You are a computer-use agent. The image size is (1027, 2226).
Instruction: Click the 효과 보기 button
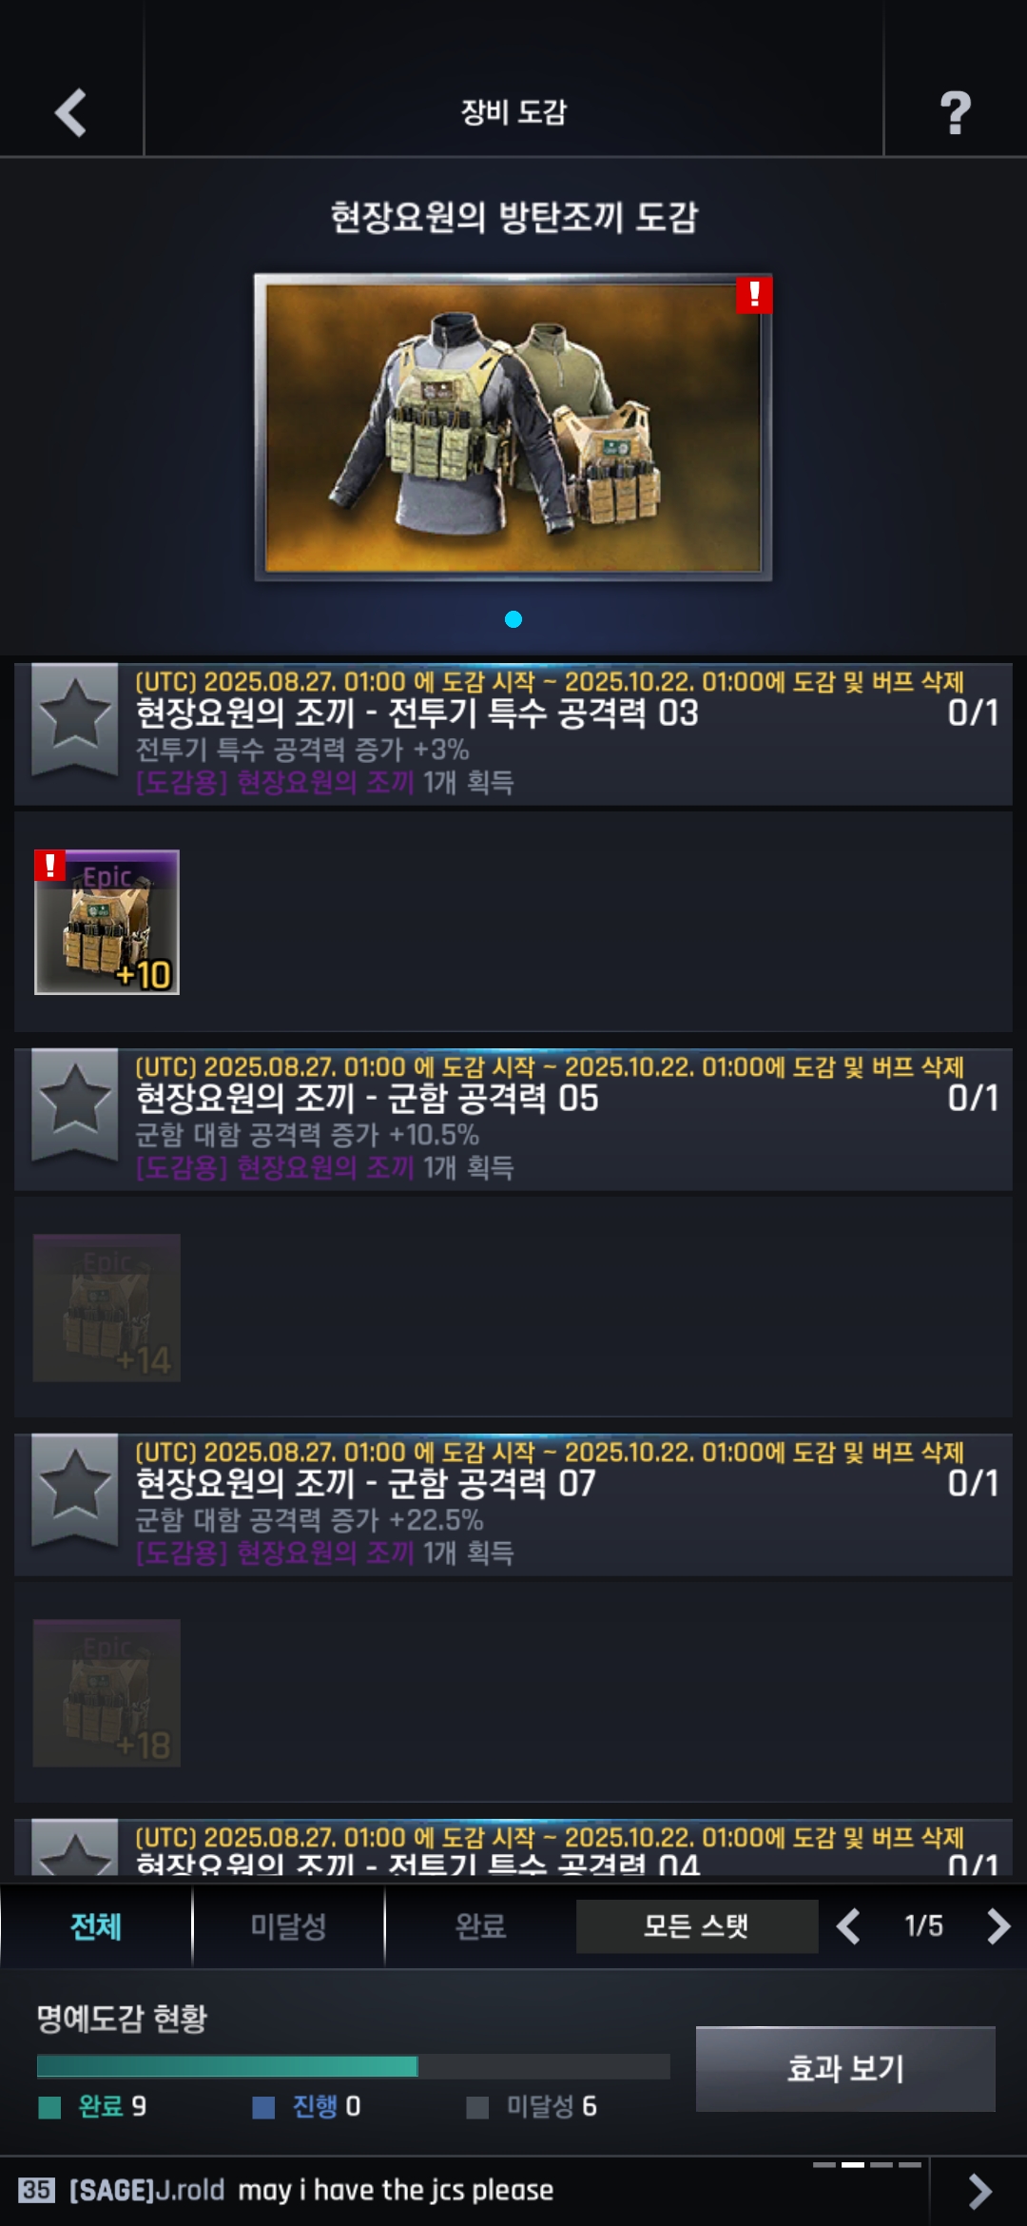click(845, 2069)
